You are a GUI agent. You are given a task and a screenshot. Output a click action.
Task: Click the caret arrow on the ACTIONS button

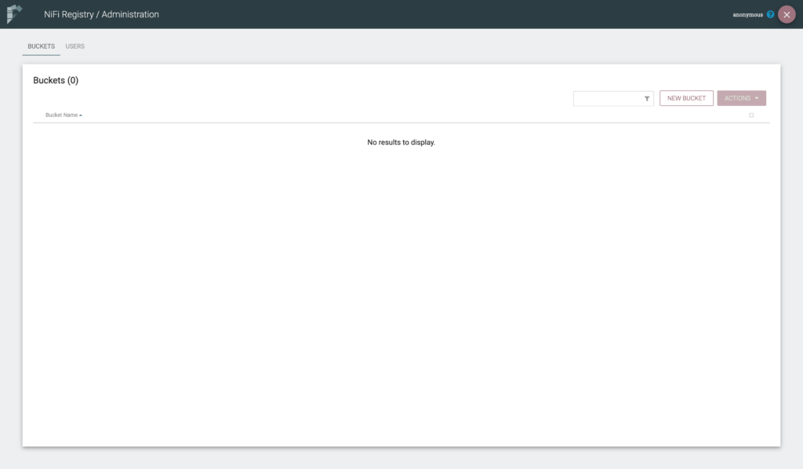tap(757, 99)
